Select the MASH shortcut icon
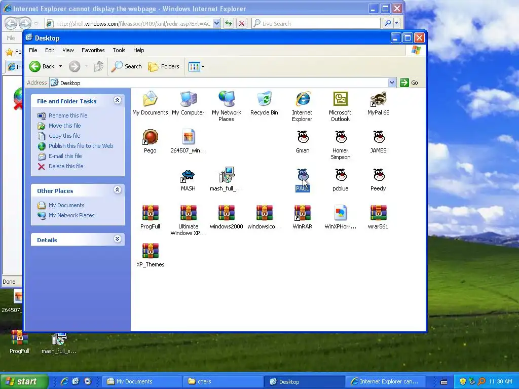This screenshot has width=519, height=389. (x=188, y=175)
